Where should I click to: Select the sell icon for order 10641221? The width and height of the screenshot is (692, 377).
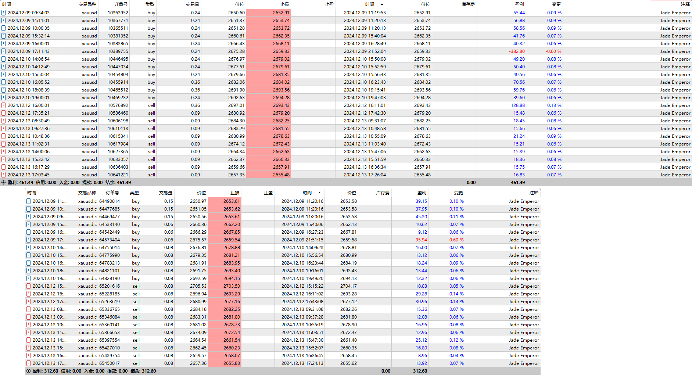[4, 175]
